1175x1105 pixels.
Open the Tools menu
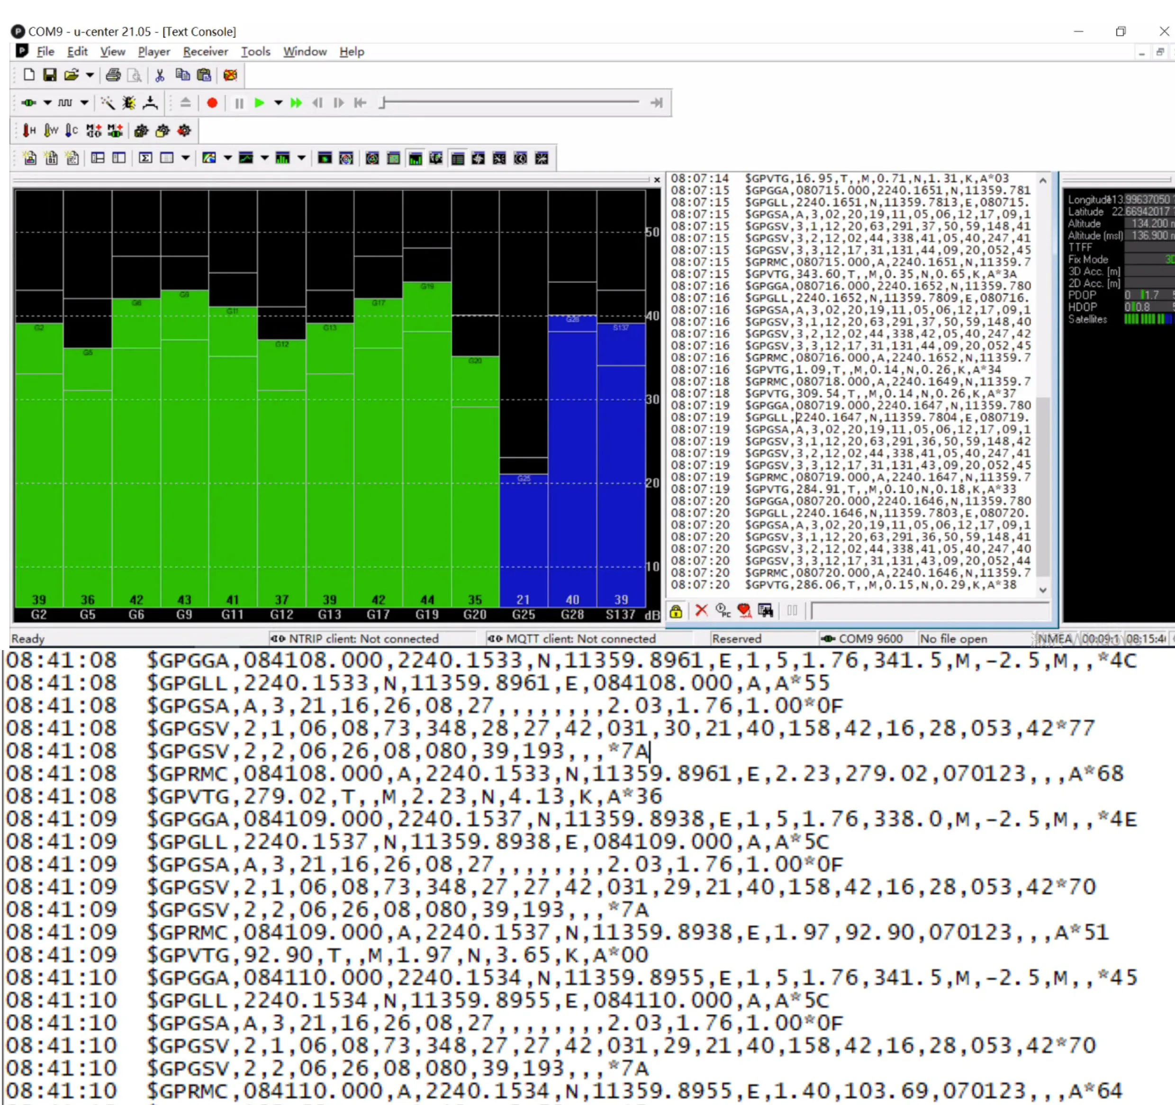coord(255,52)
